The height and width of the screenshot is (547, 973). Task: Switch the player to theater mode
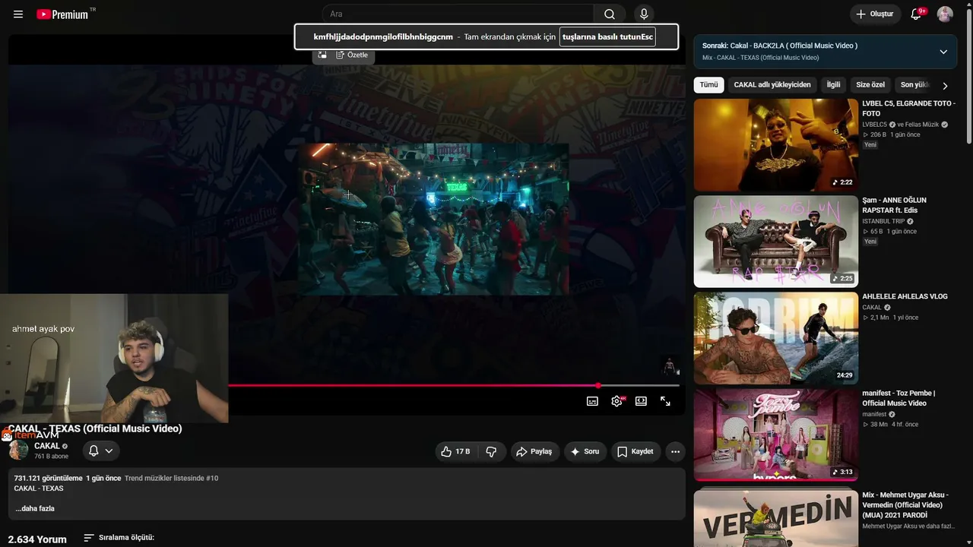point(641,401)
